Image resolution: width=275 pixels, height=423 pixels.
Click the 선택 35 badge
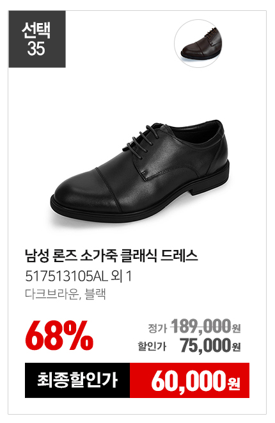[x=37, y=39]
